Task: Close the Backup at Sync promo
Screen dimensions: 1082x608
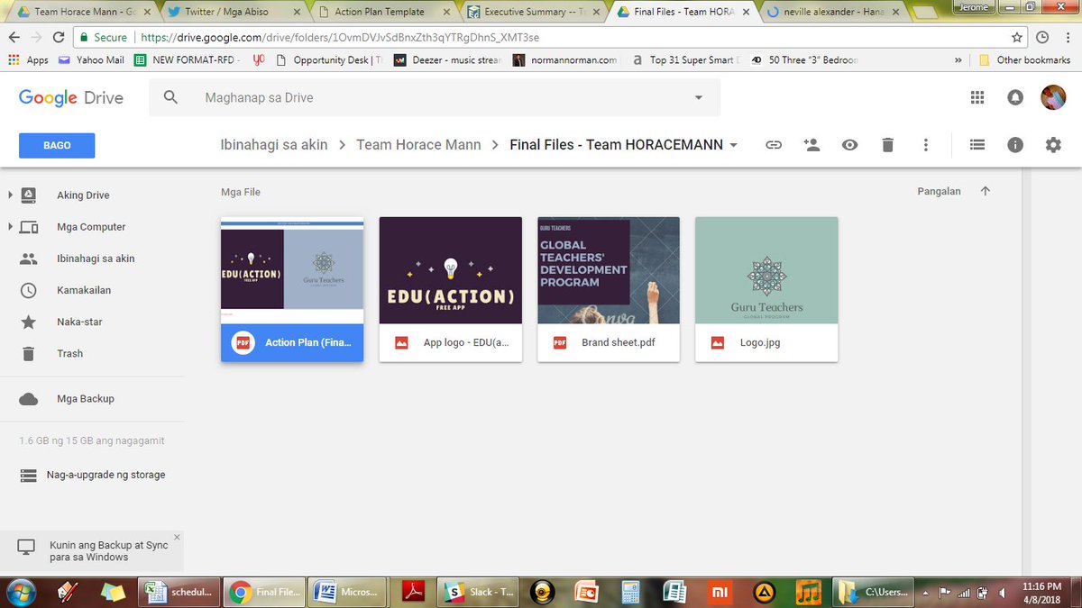Action: 177,537
